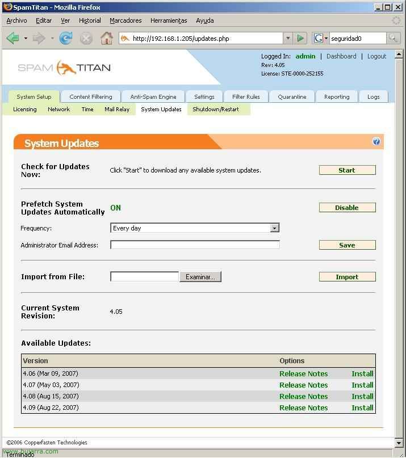Image resolution: width=406 pixels, height=458 pixels.
Task: Select the System Updates sub-tab
Action: point(161,109)
